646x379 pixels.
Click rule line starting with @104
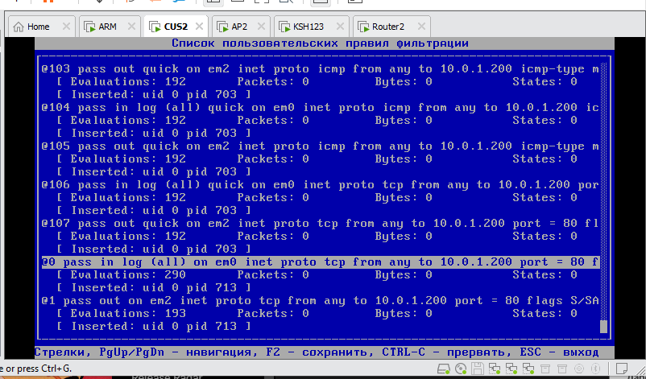coord(320,108)
